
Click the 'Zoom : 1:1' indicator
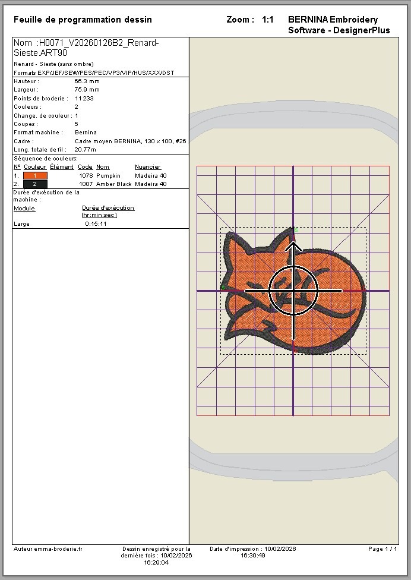(x=250, y=20)
